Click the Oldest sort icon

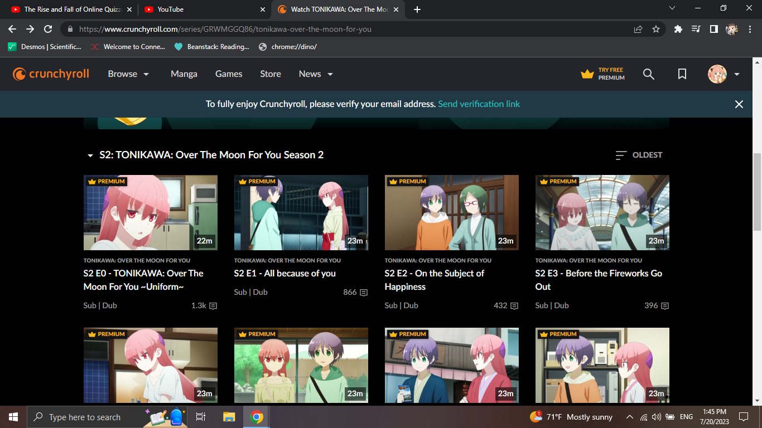tap(621, 155)
